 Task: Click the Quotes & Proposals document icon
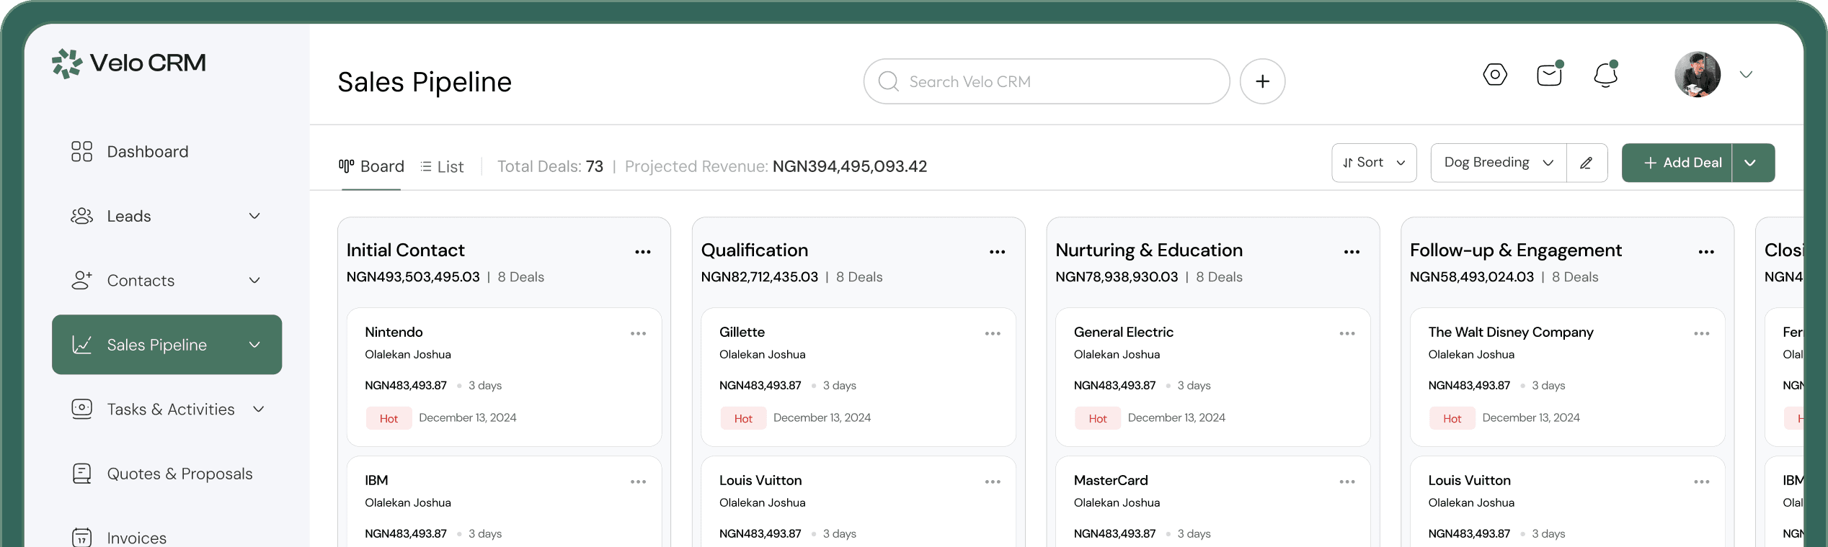coord(81,474)
